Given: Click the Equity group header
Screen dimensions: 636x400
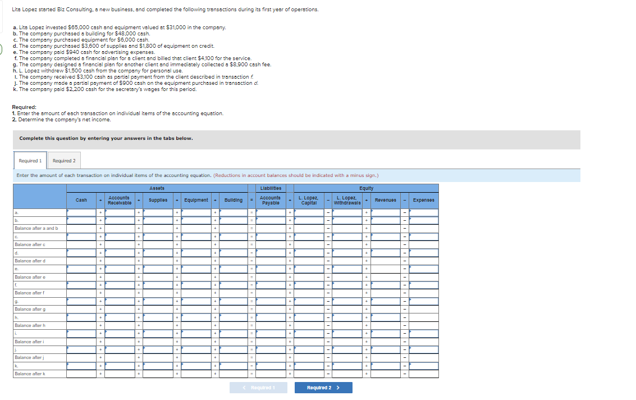Looking at the screenshot, I should [366, 188].
